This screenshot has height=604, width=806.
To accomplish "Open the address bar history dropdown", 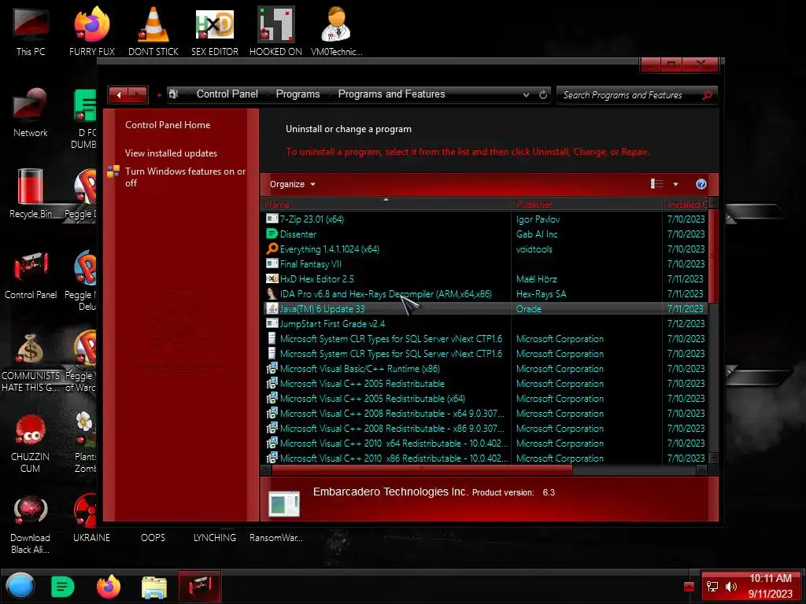I will [526, 94].
